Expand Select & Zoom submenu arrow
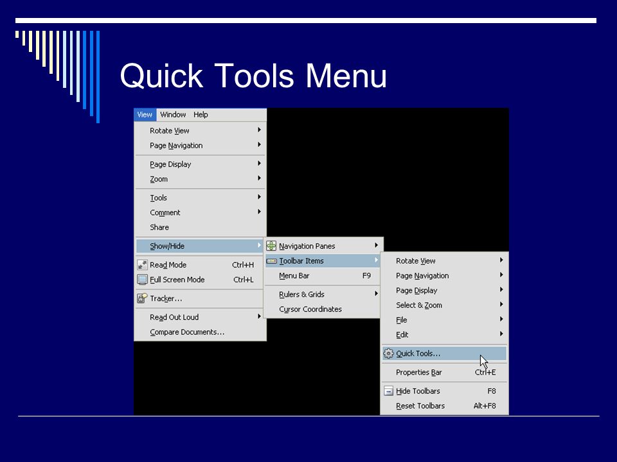 pos(501,304)
